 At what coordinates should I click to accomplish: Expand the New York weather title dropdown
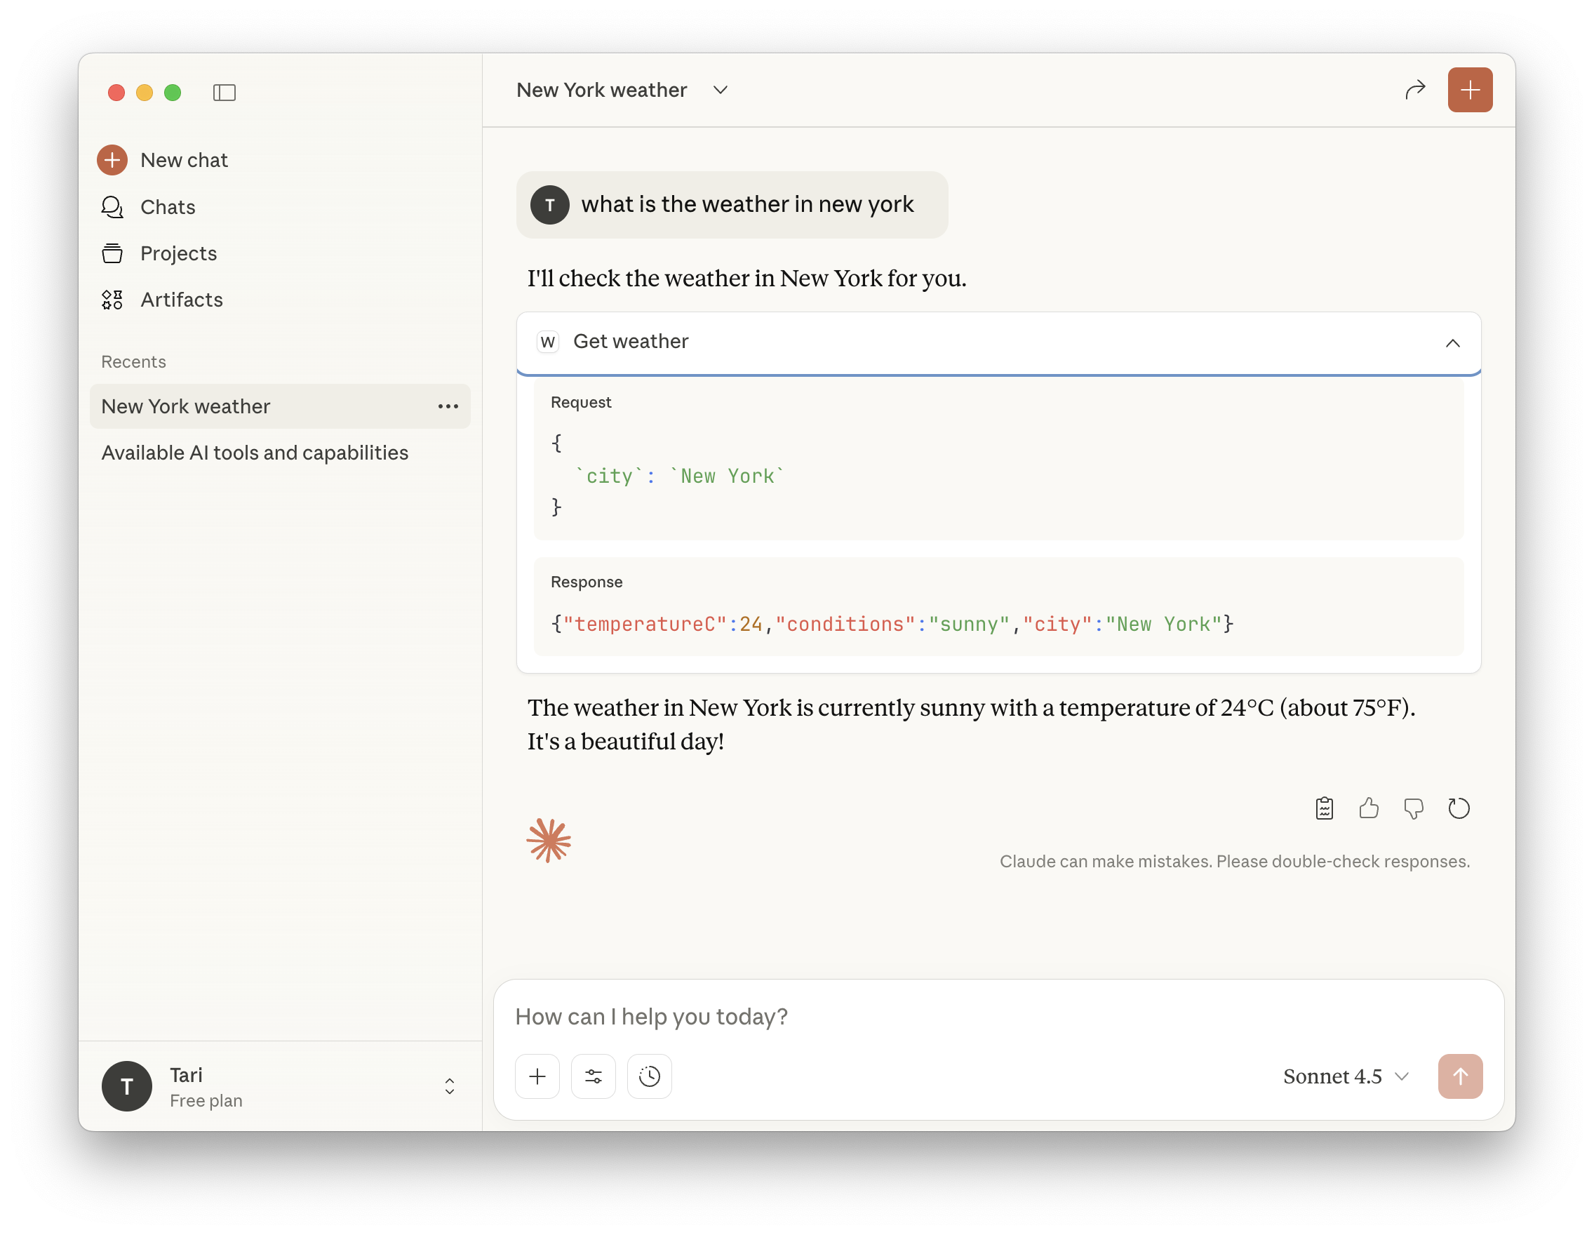coord(720,90)
